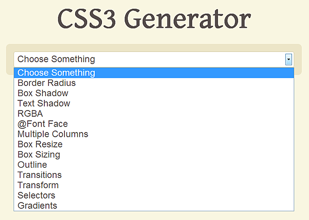
Task: Click the dropdown arrow on the select box
Action: click(x=288, y=60)
